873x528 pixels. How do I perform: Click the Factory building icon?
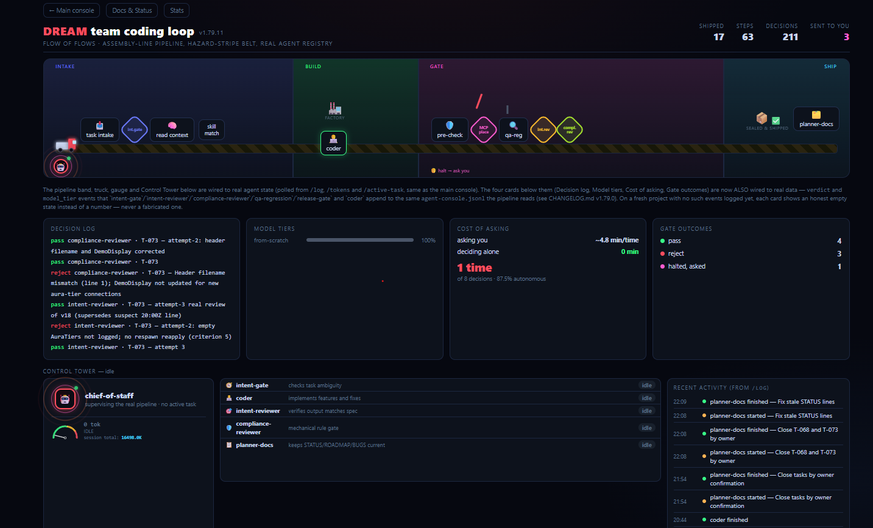pyautogui.click(x=334, y=108)
